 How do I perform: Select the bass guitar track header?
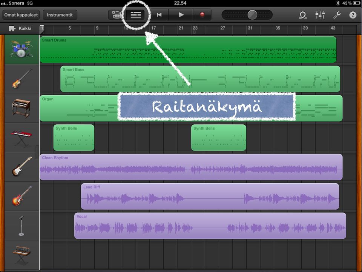coord(22,79)
